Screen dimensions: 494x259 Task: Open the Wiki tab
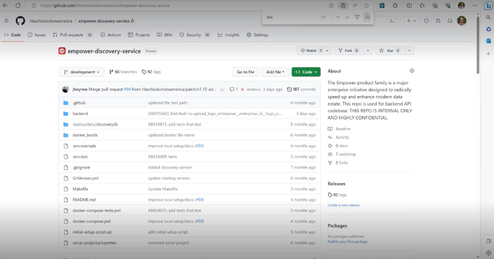point(165,35)
